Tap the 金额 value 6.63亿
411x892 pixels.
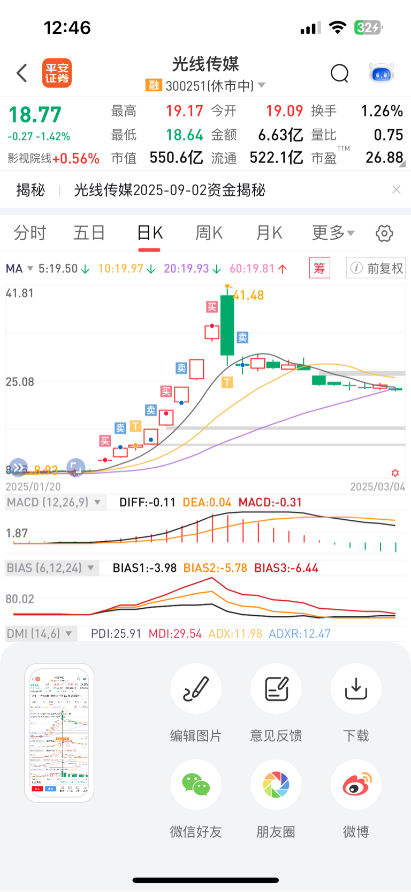pos(280,135)
